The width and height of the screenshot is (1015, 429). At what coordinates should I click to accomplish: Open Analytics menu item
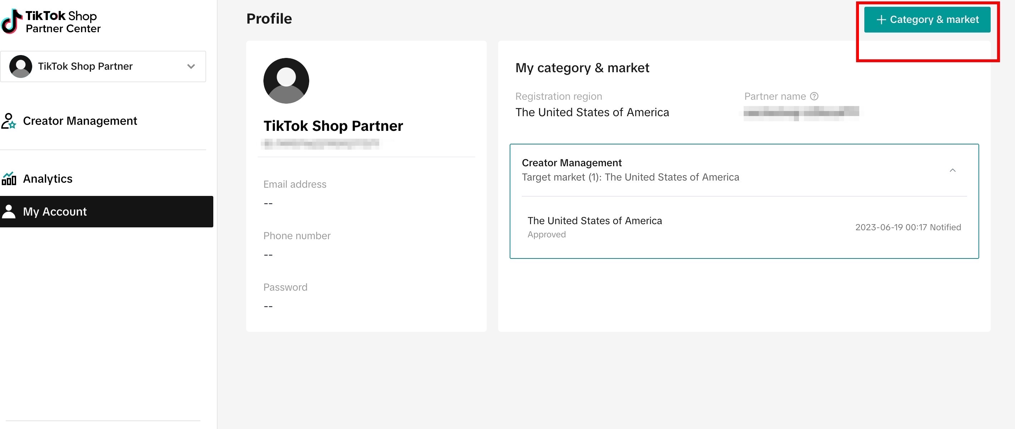(x=48, y=179)
